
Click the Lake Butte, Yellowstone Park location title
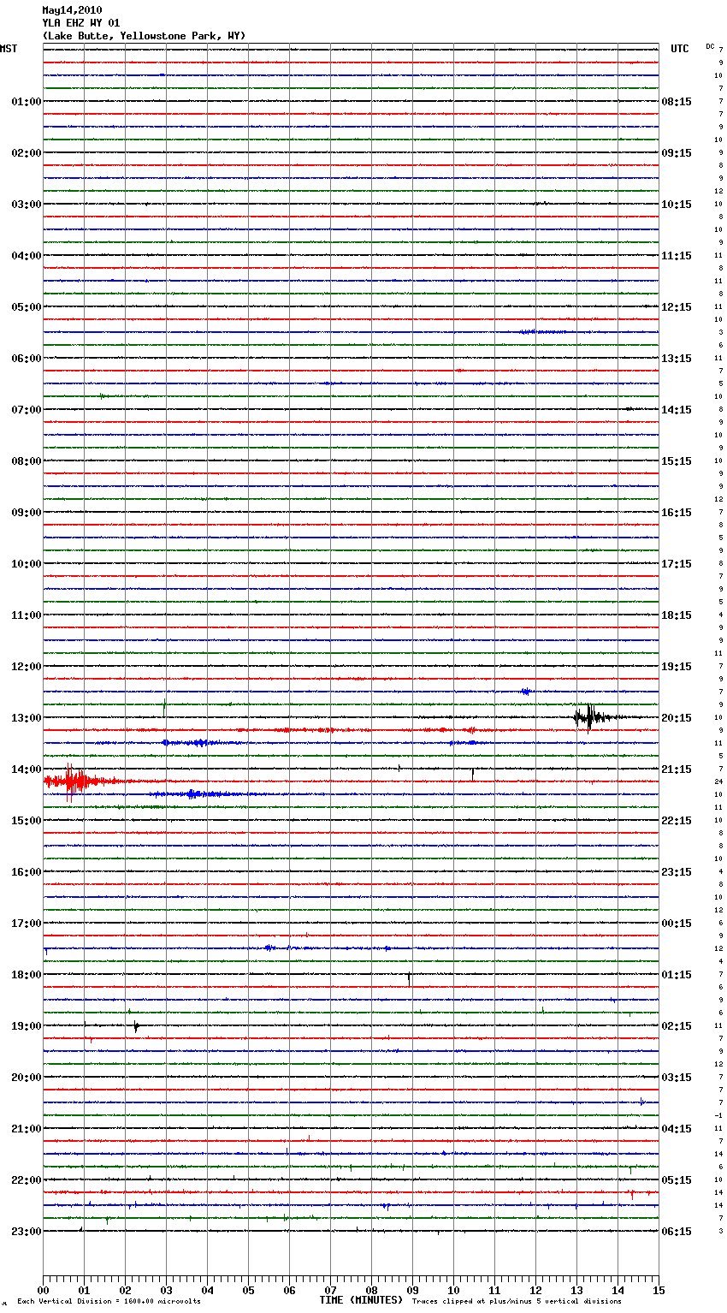coord(144,36)
